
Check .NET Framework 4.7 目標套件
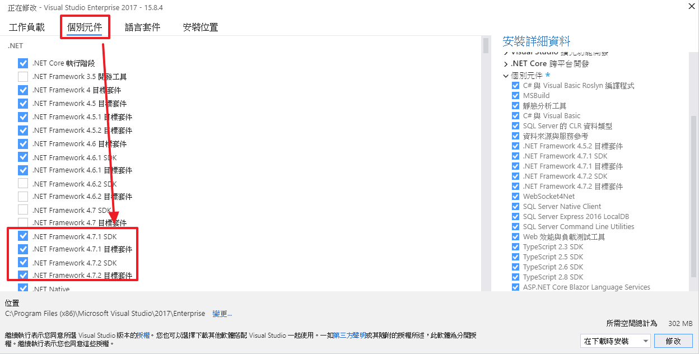pyautogui.click(x=22, y=223)
